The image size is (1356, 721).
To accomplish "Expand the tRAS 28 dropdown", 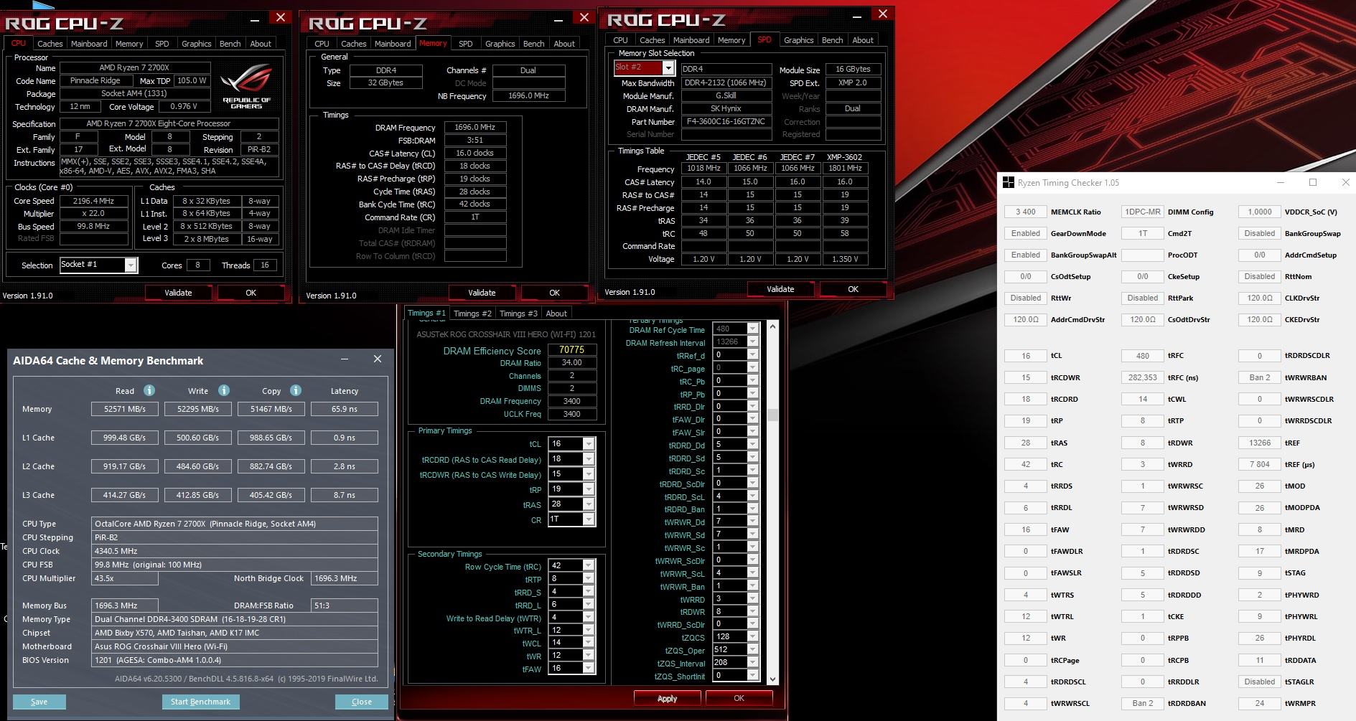I will (589, 504).
